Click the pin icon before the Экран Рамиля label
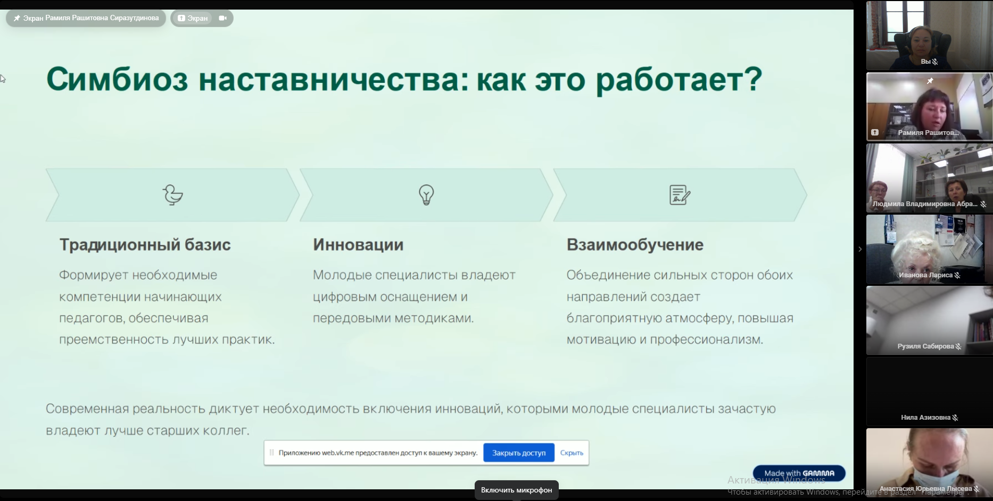Viewport: 993px width, 501px height. coord(17,18)
